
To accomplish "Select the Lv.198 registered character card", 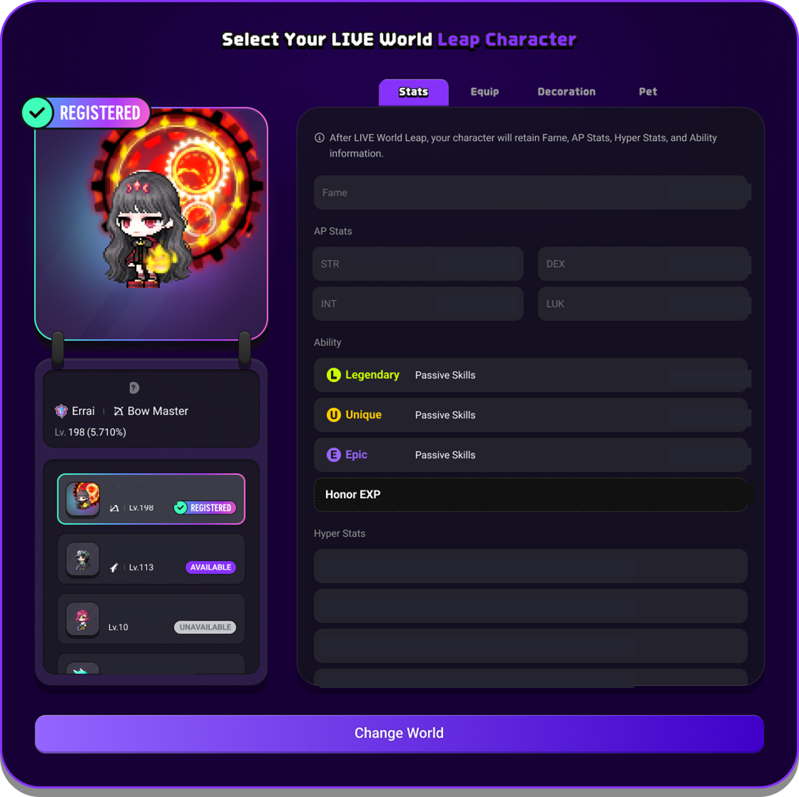I will point(151,499).
